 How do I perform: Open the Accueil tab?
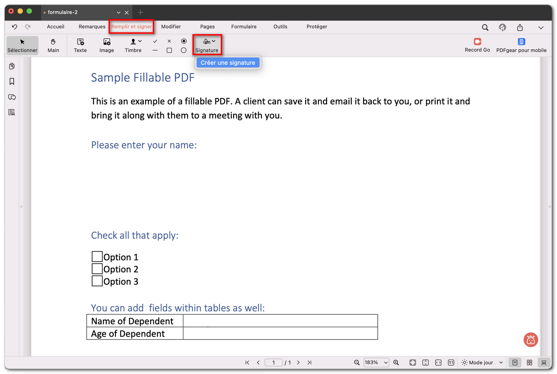coord(56,27)
